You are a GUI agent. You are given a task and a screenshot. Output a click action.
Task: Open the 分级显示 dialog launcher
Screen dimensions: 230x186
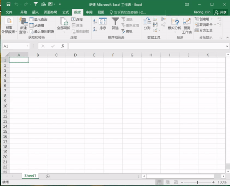click(x=220, y=38)
